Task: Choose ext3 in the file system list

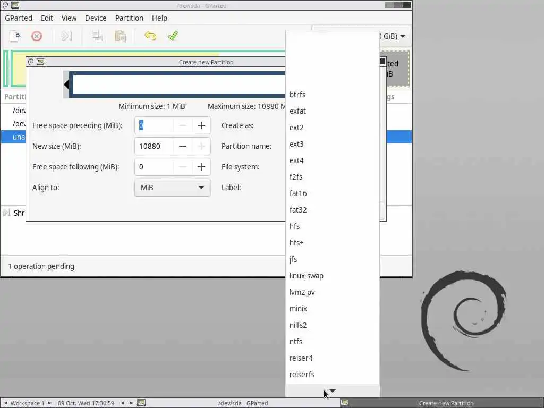Action: [333, 144]
